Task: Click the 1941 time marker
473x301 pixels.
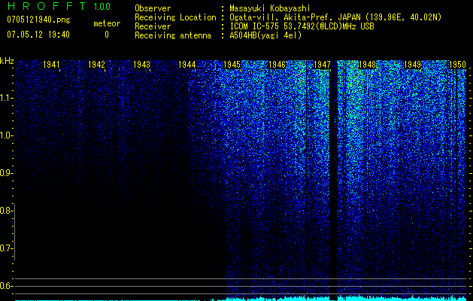Action: pos(52,65)
